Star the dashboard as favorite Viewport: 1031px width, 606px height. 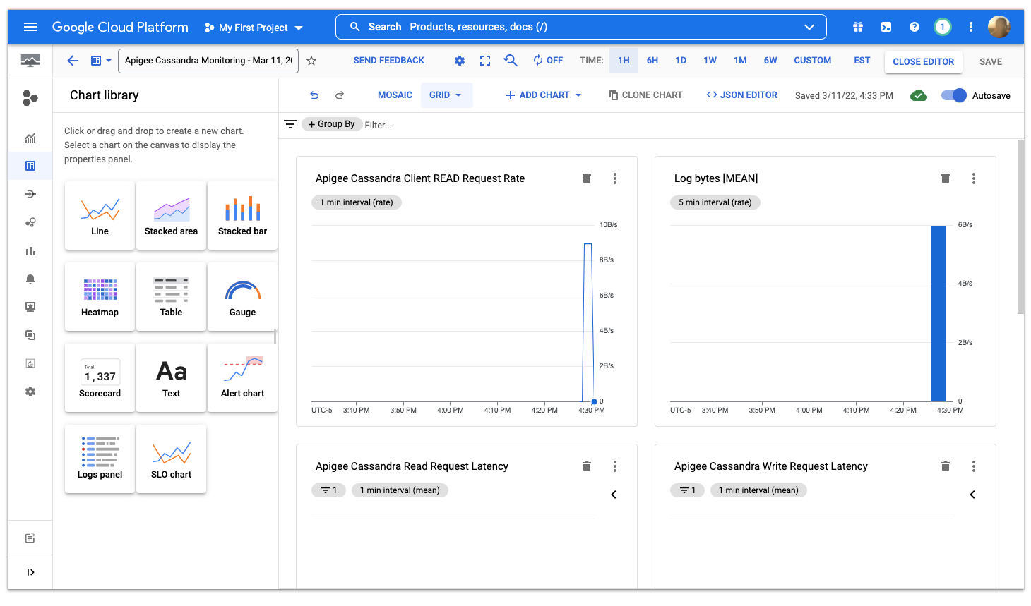coord(311,61)
